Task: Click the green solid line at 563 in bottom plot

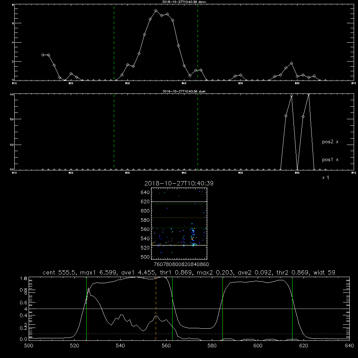Action: pos(173,308)
